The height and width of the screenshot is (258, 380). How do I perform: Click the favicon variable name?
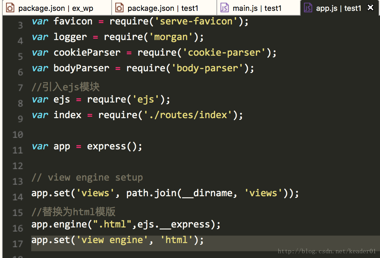(x=73, y=21)
